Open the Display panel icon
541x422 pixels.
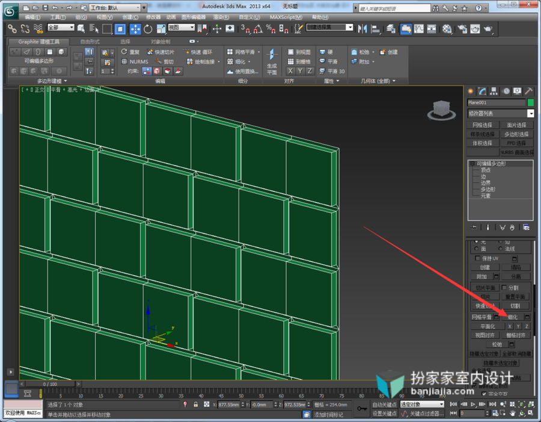(x=517, y=92)
